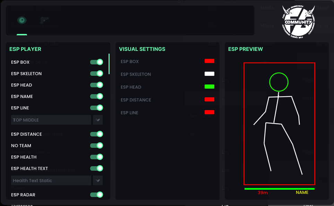Click the ESP PLAYER section header
Screen dimensions: 334x206
25,49
